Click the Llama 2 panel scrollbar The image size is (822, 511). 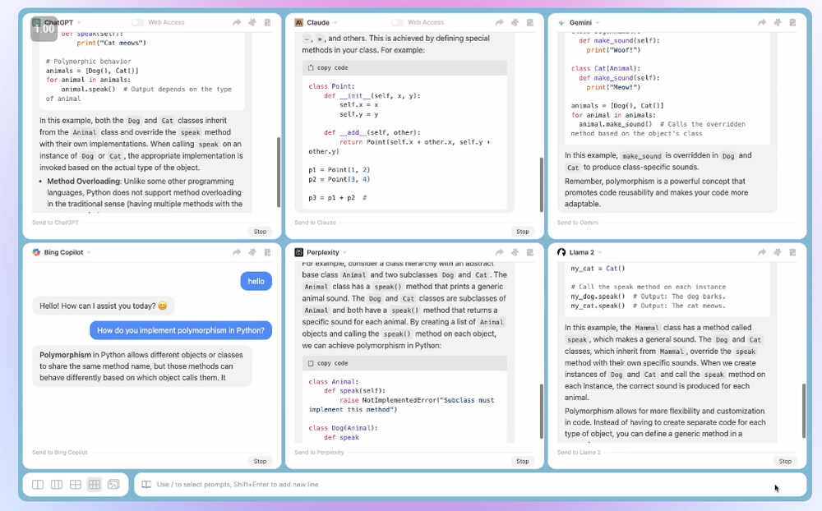pos(804,411)
